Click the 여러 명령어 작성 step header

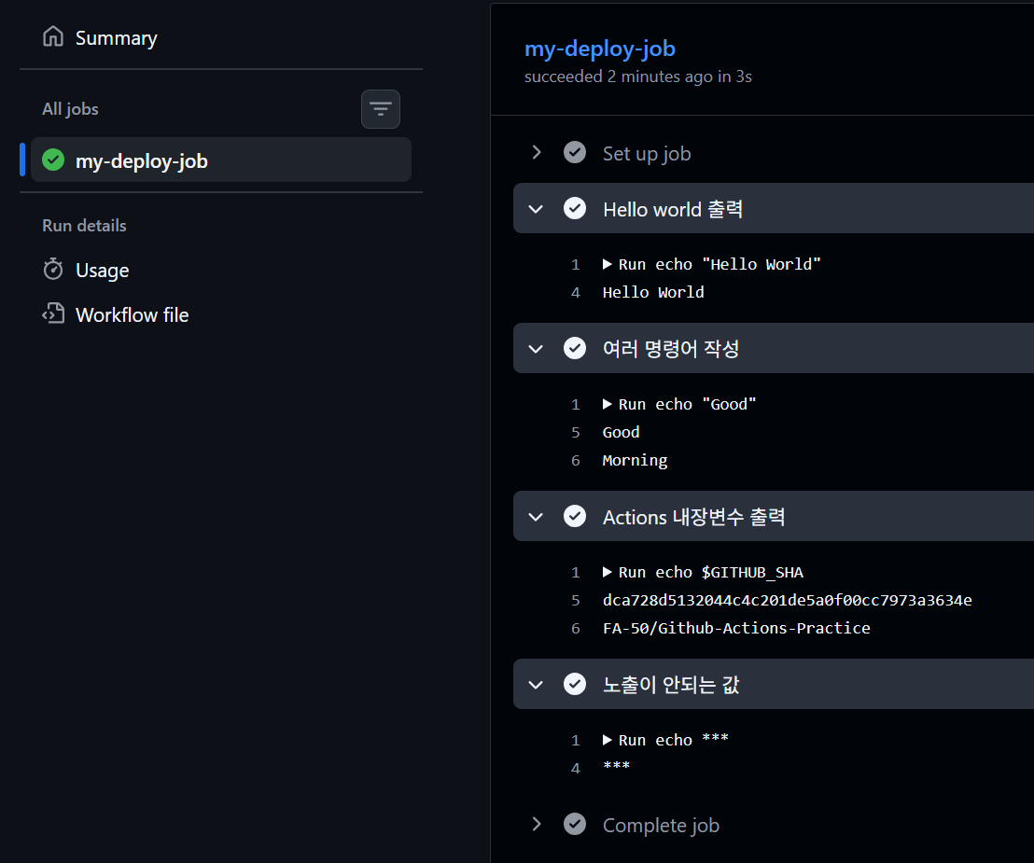[774, 348]
